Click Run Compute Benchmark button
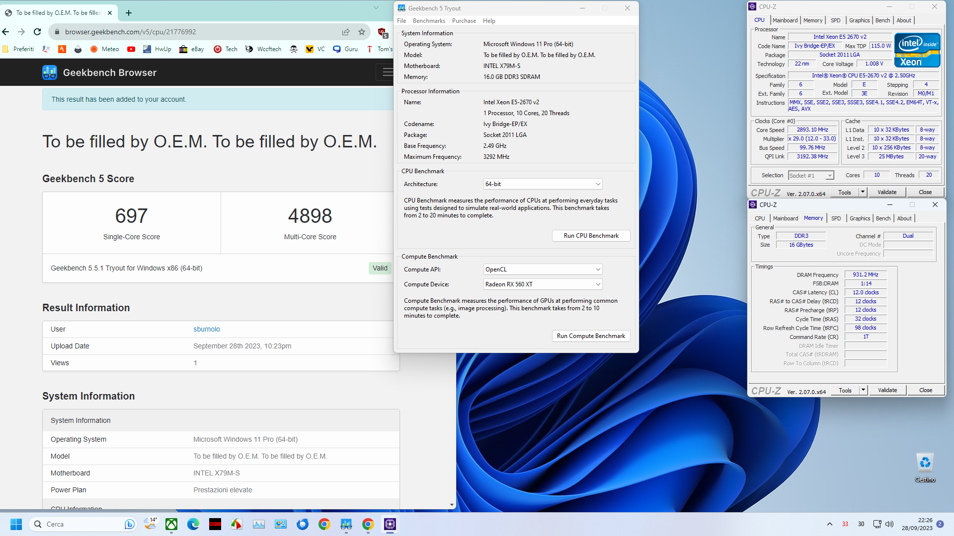 click(591, 336)
